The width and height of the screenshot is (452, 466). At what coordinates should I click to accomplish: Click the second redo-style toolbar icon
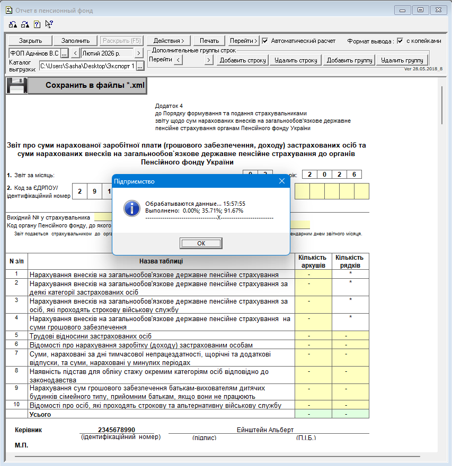[25, 24]
